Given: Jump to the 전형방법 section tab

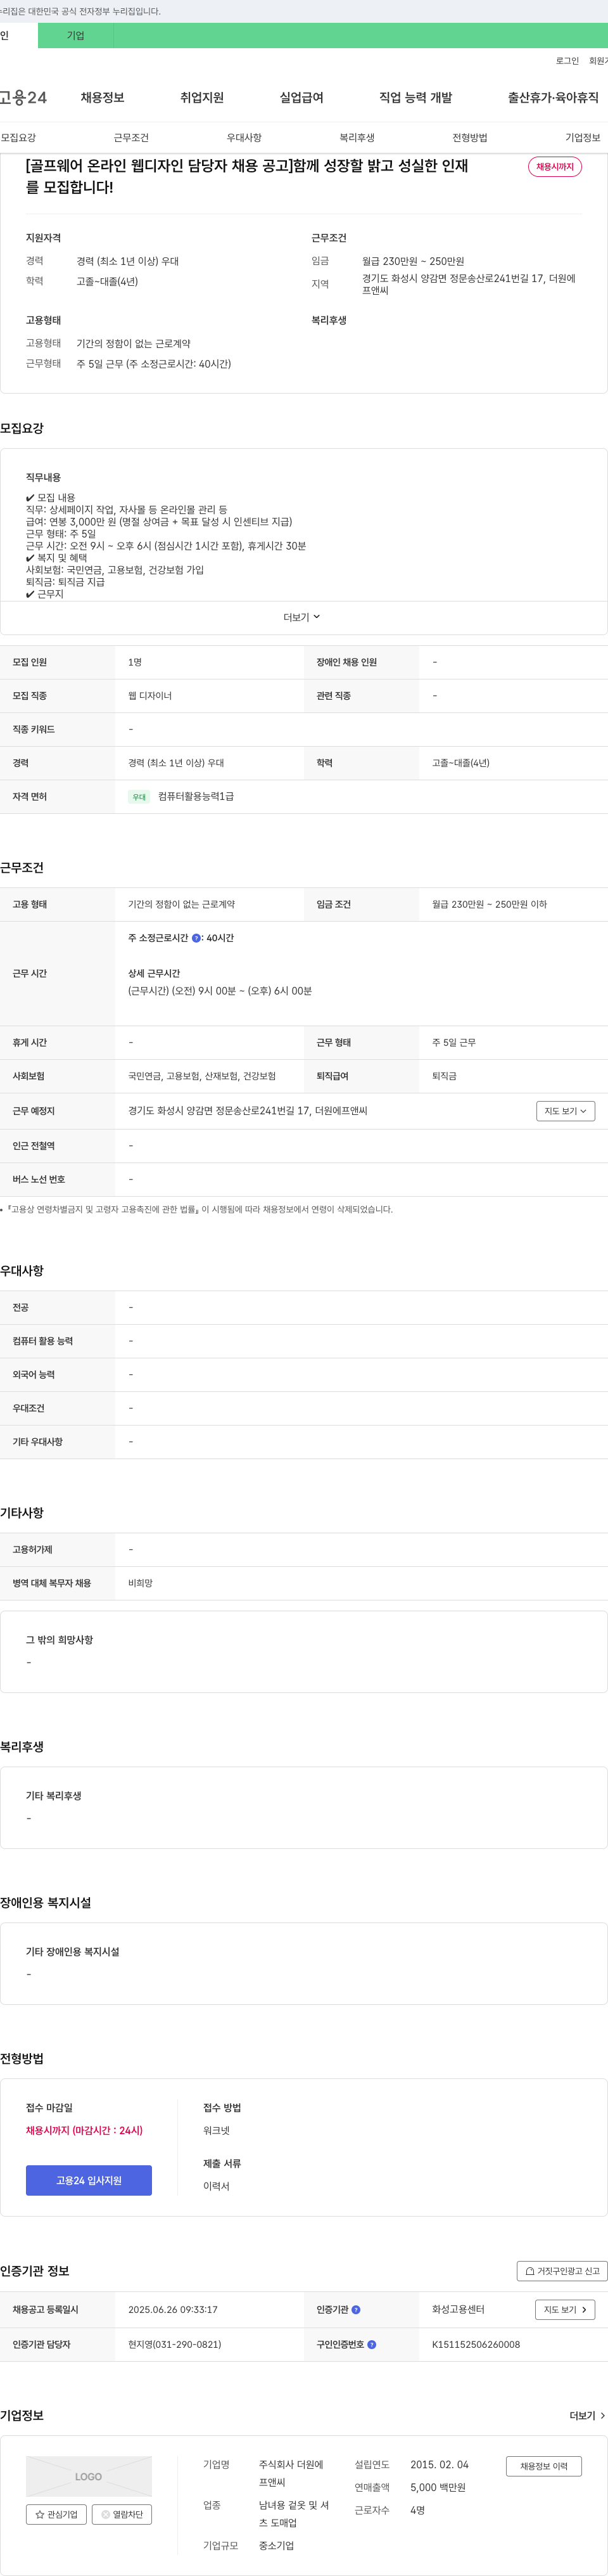Looking at the screenshot, I should (469, 137).
